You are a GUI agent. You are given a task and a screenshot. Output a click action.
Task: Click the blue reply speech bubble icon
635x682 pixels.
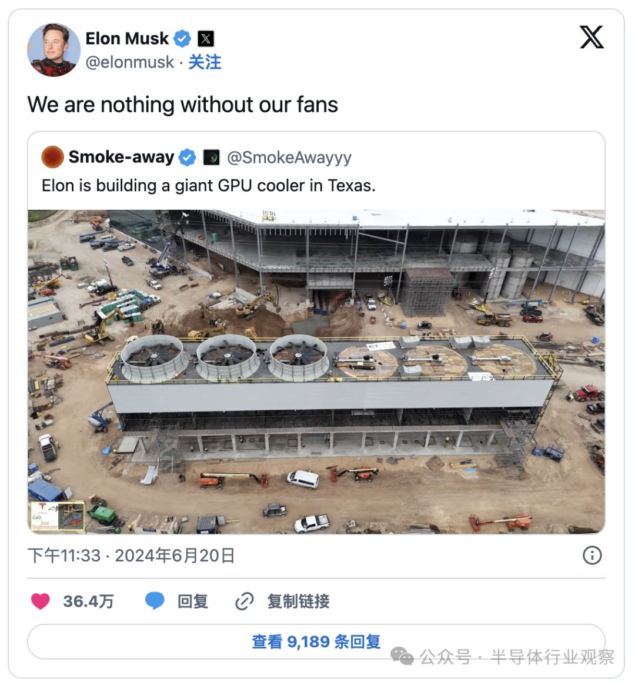coord(155,601)
